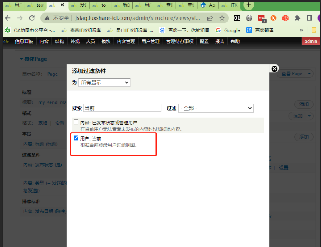
Task: Click the 搜索 text field
Action: pos(122,108)
